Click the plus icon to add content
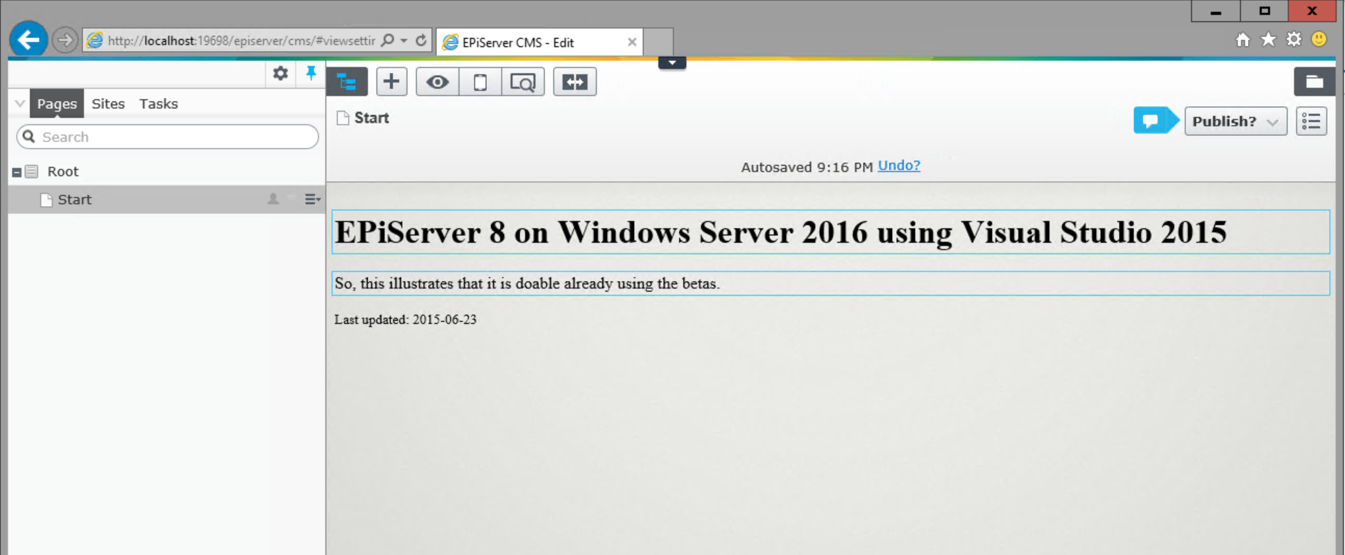Viewport: 1345px width, 555px height. (391, 82)
